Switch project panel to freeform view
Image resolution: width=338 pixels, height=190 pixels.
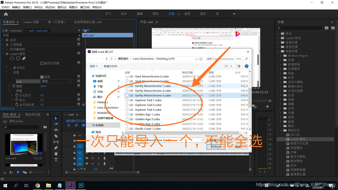pos(25,172)
